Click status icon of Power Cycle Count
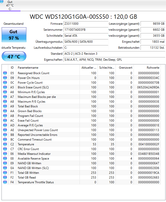The image size is (166, 202). coord(5,83)
